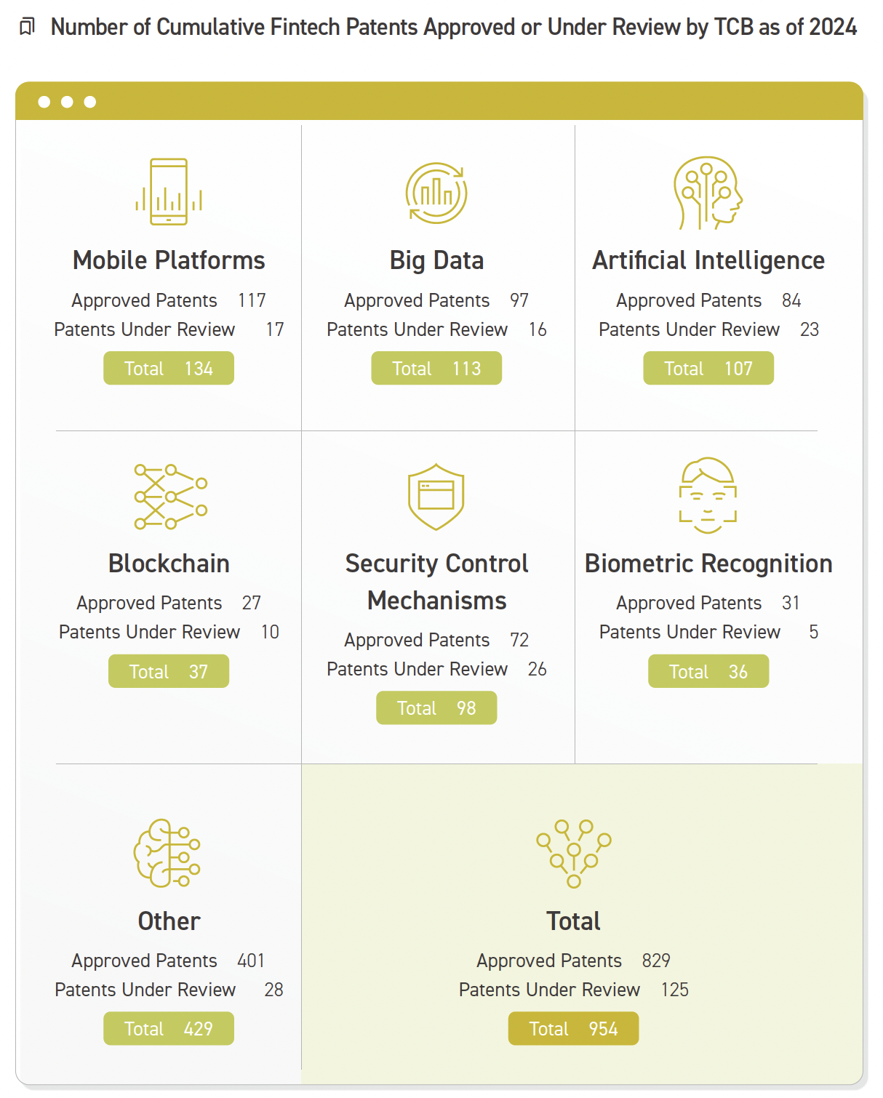Select the Total 113 badge
Viewport: 883px width, 1098px height.
(436, 368)
